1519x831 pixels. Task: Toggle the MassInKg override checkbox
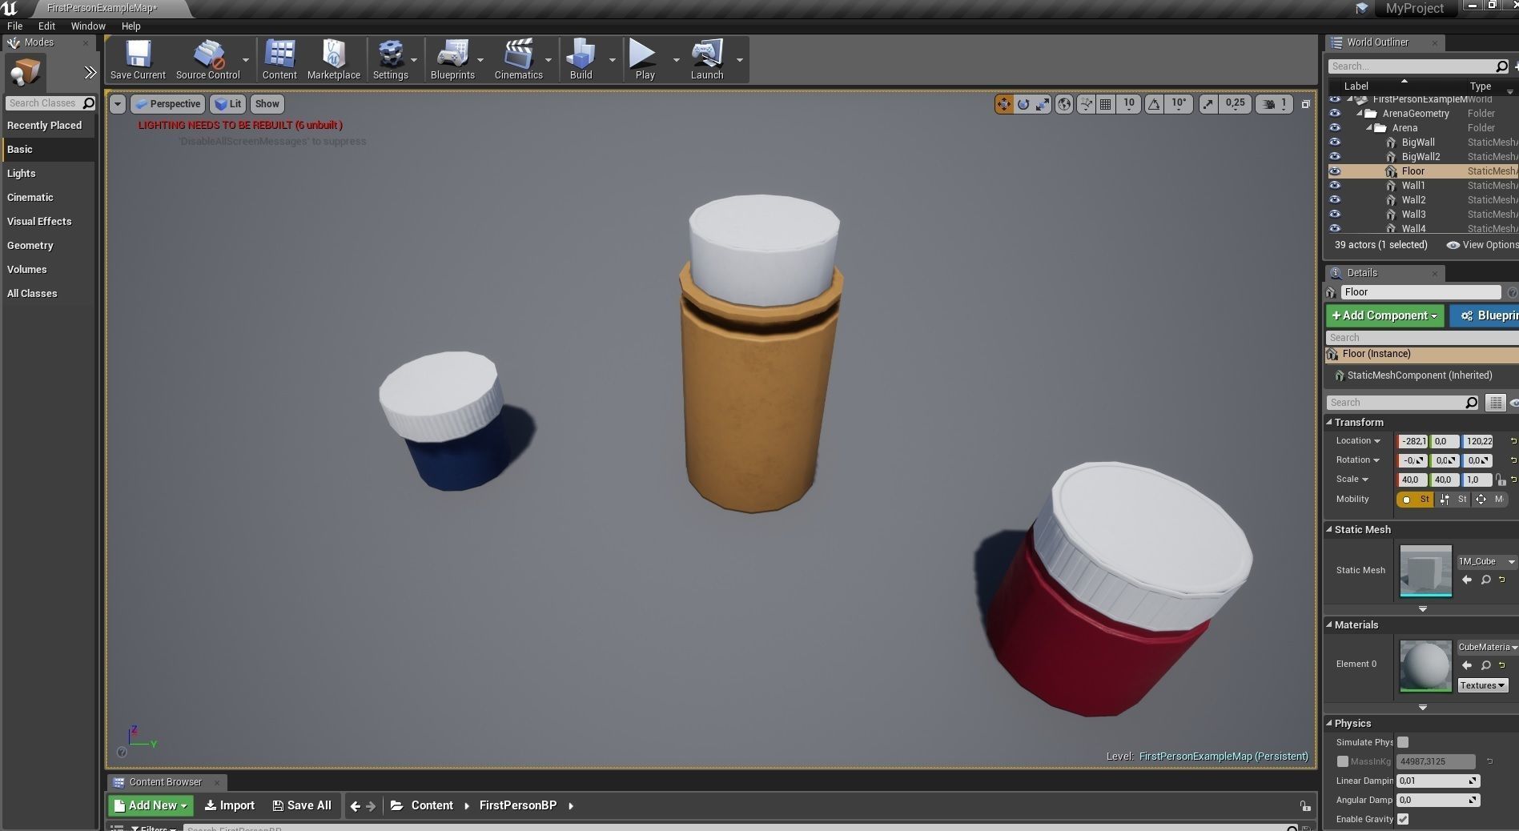[x=1343, y=761]
